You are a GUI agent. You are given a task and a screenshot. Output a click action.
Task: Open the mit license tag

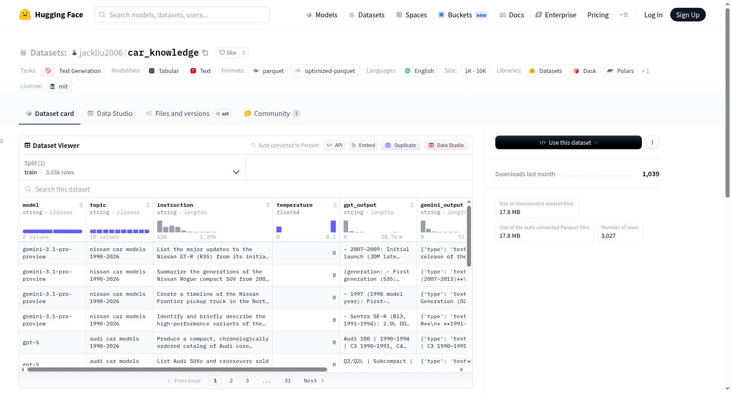click(x=59, y=86)
